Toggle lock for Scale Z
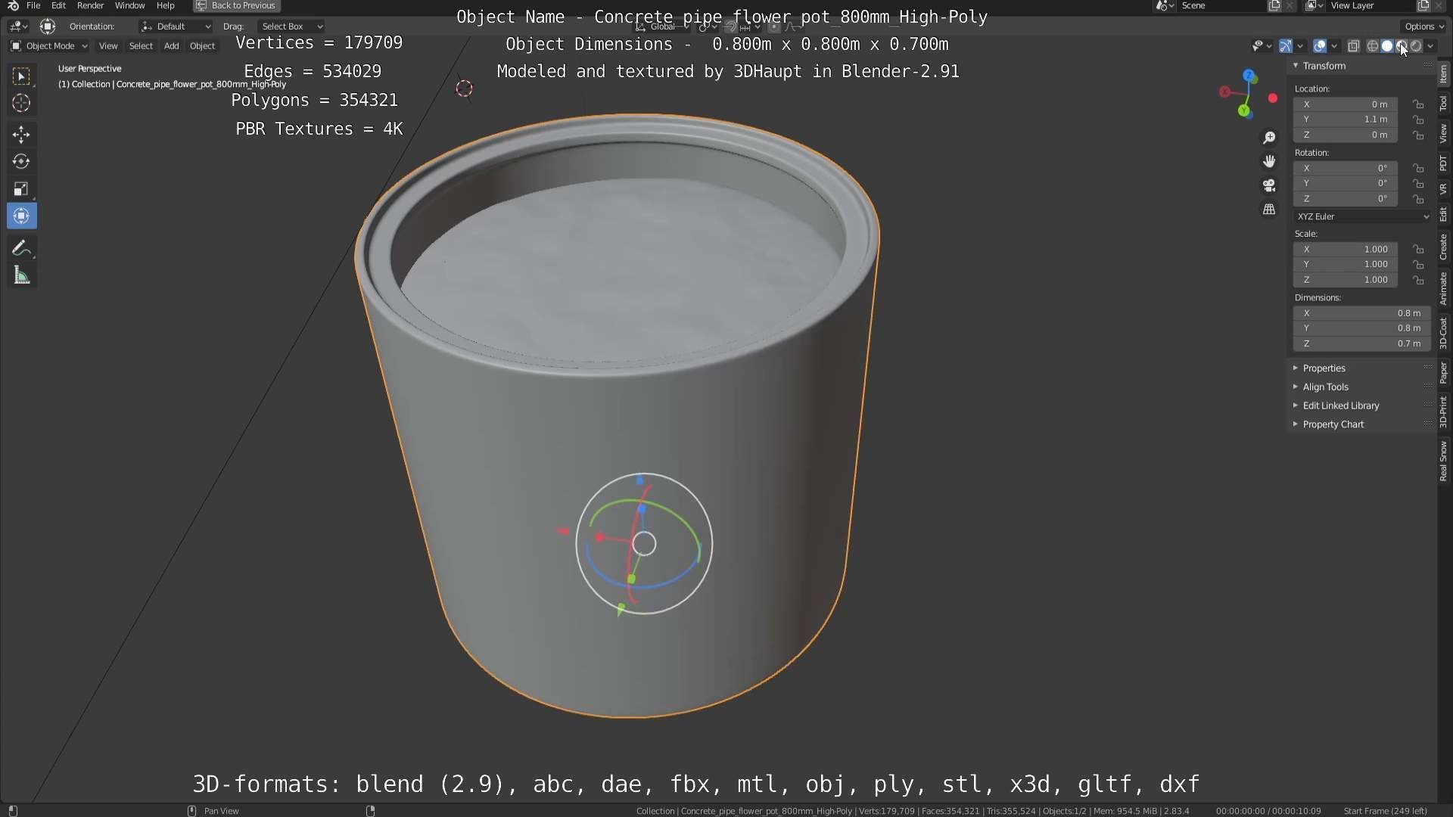The width and height of the screenshot is (1453, 817). click(1418, 280)
